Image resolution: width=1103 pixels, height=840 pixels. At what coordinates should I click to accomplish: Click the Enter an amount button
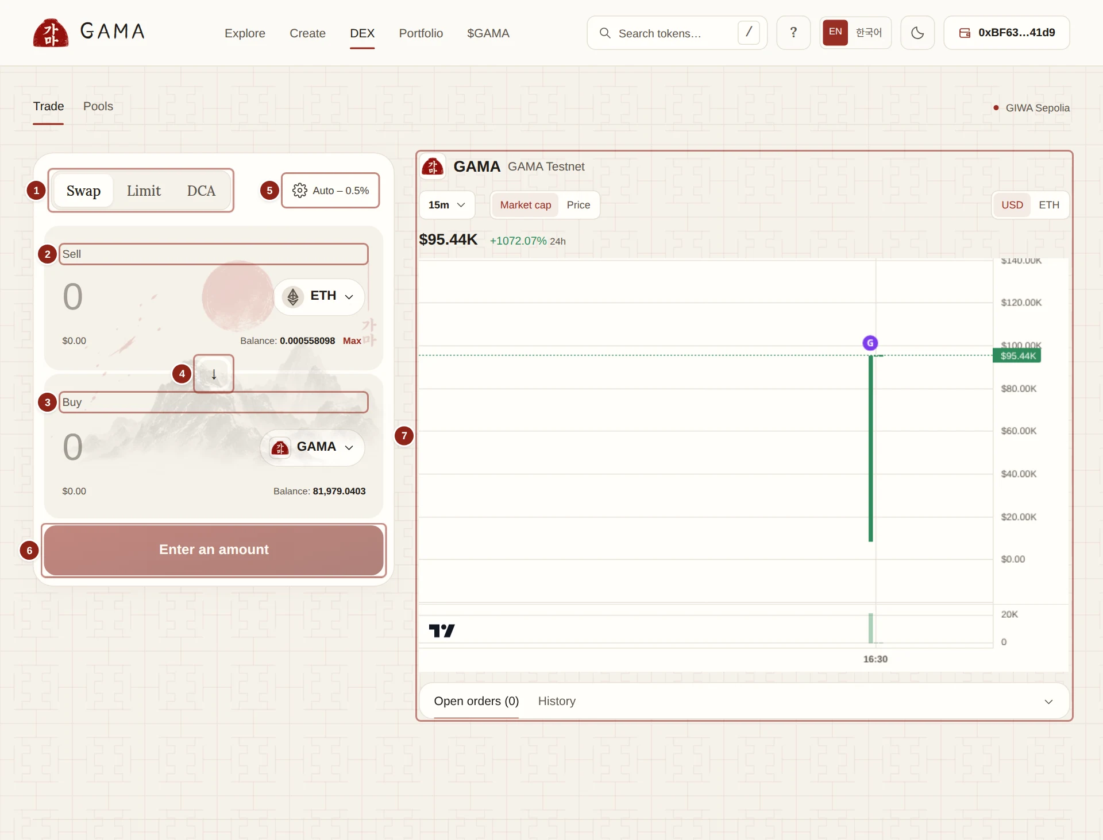pos(214,550)
